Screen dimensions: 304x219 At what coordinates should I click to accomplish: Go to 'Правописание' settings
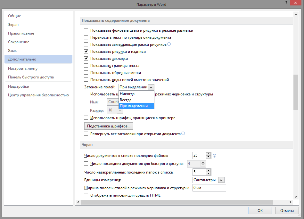[38, 33]
